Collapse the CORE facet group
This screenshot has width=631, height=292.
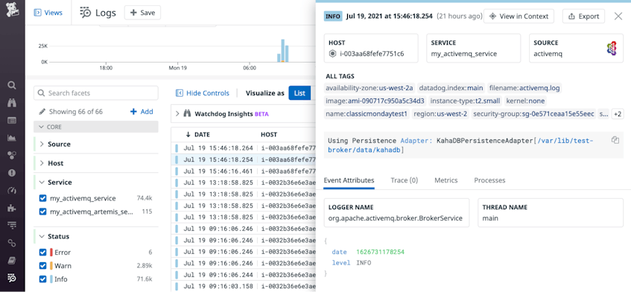(96, 127)
